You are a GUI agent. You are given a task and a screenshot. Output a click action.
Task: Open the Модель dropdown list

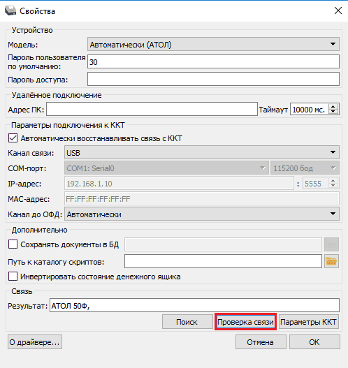coord(213,44)
